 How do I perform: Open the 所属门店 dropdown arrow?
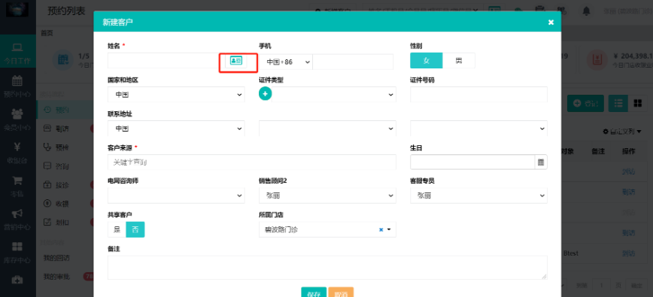[390, 229]
